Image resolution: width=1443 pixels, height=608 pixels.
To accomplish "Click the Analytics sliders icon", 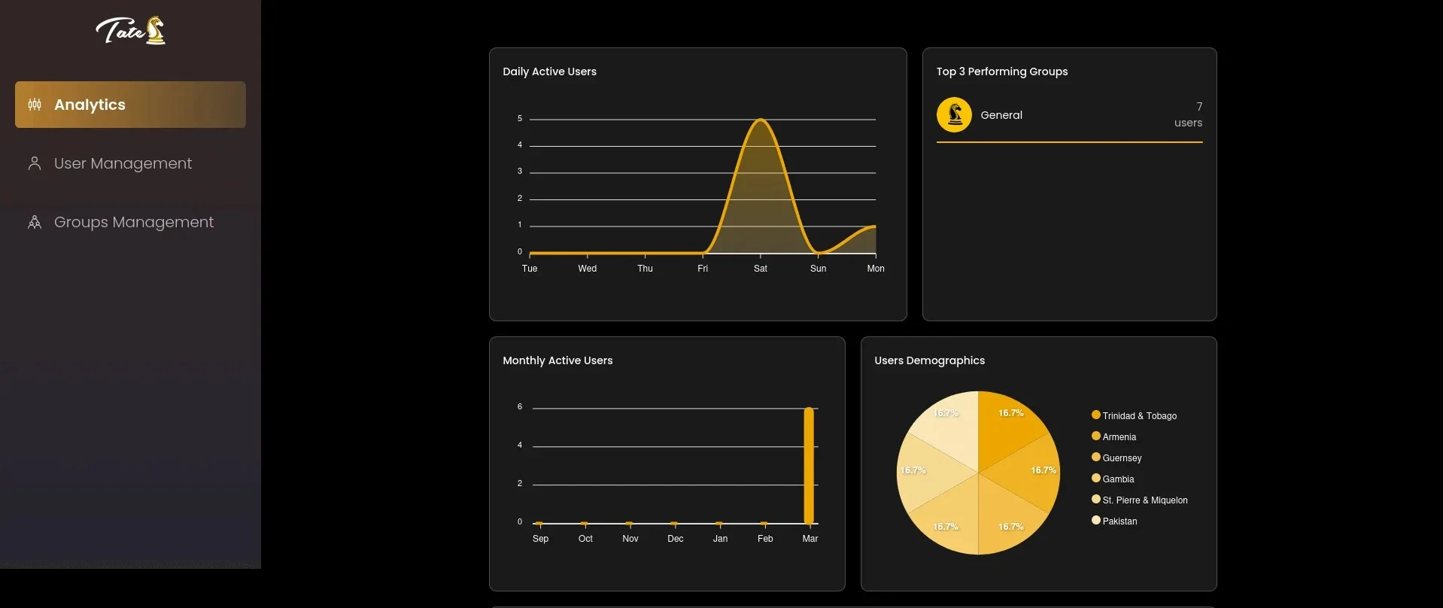I will point(35,105).
